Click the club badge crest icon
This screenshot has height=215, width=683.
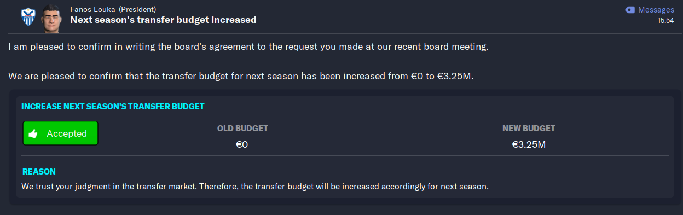tap(27, 18)
